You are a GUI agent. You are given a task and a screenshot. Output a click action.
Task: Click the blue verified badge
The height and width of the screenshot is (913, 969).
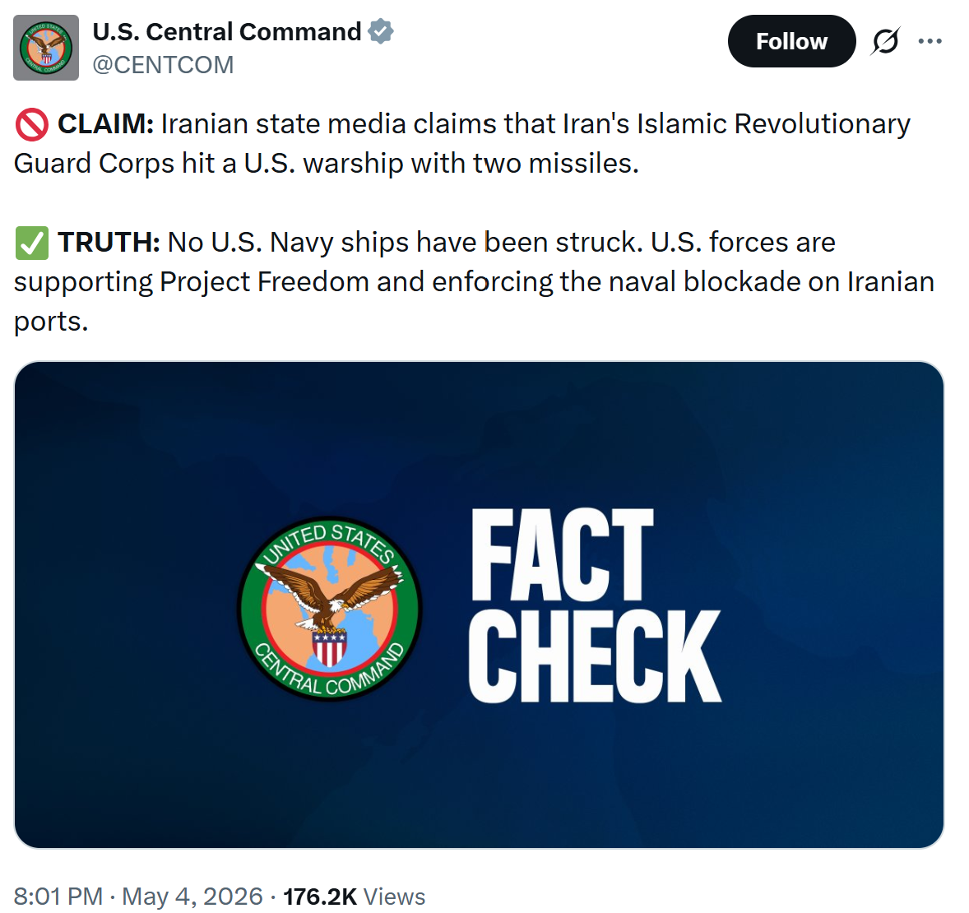(381, 31)
